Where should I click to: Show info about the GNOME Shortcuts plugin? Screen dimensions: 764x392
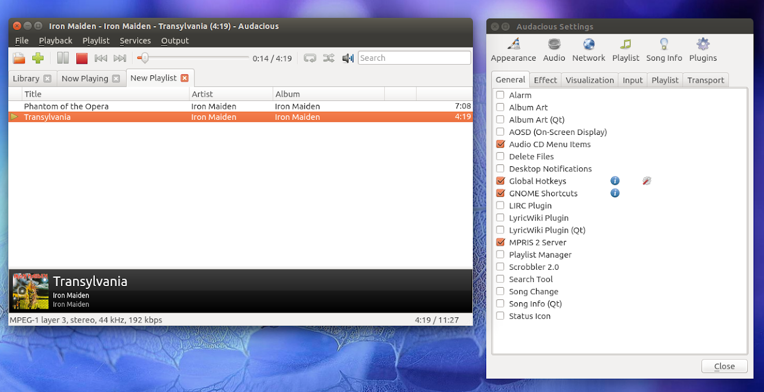coord(615,193)
